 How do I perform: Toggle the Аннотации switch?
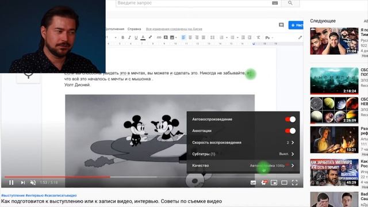coord(290,131)
